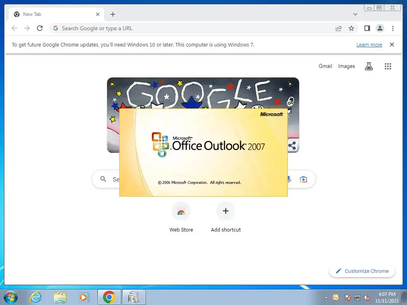
Task: Click the Action Center flag tray icon
Action: click(x=347, y=297)
